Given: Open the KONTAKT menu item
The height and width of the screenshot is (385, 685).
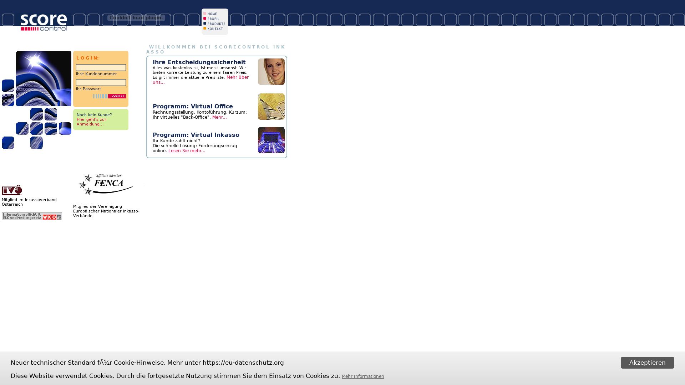Looking at the screenshot, I should [x=213, y=29].
